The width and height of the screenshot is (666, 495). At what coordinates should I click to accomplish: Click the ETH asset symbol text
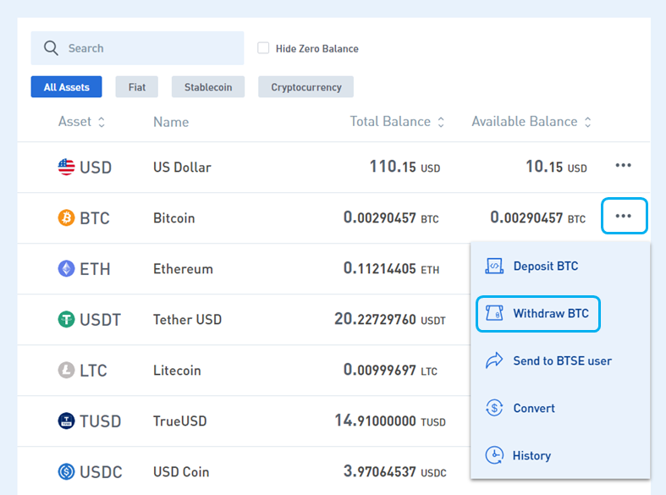coord(95,269)
